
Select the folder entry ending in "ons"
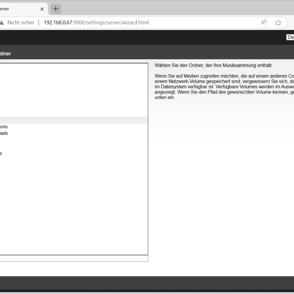tap(4, 127)
